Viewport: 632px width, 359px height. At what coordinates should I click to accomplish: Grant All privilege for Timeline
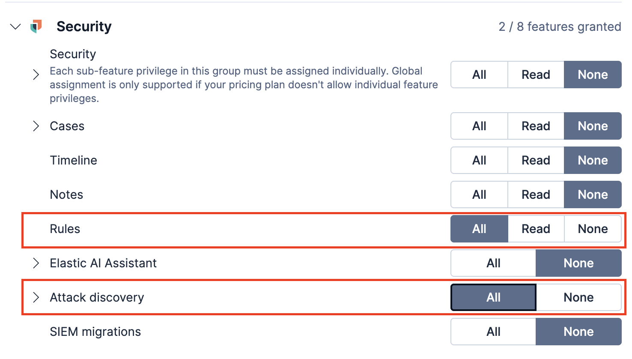(479, 160)
